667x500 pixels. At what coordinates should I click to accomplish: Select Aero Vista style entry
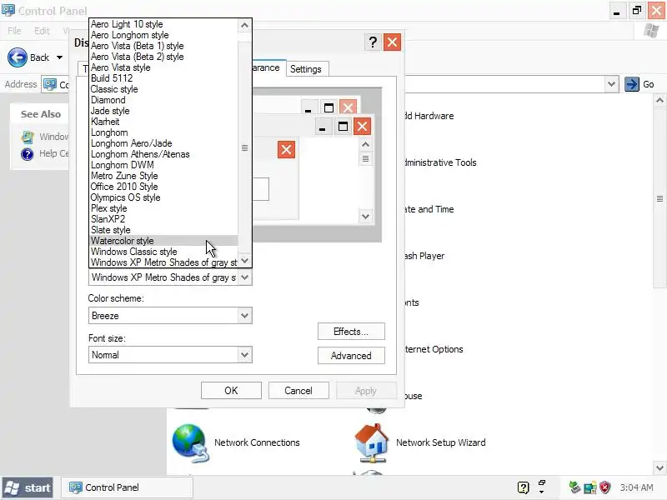click(163, 67)
